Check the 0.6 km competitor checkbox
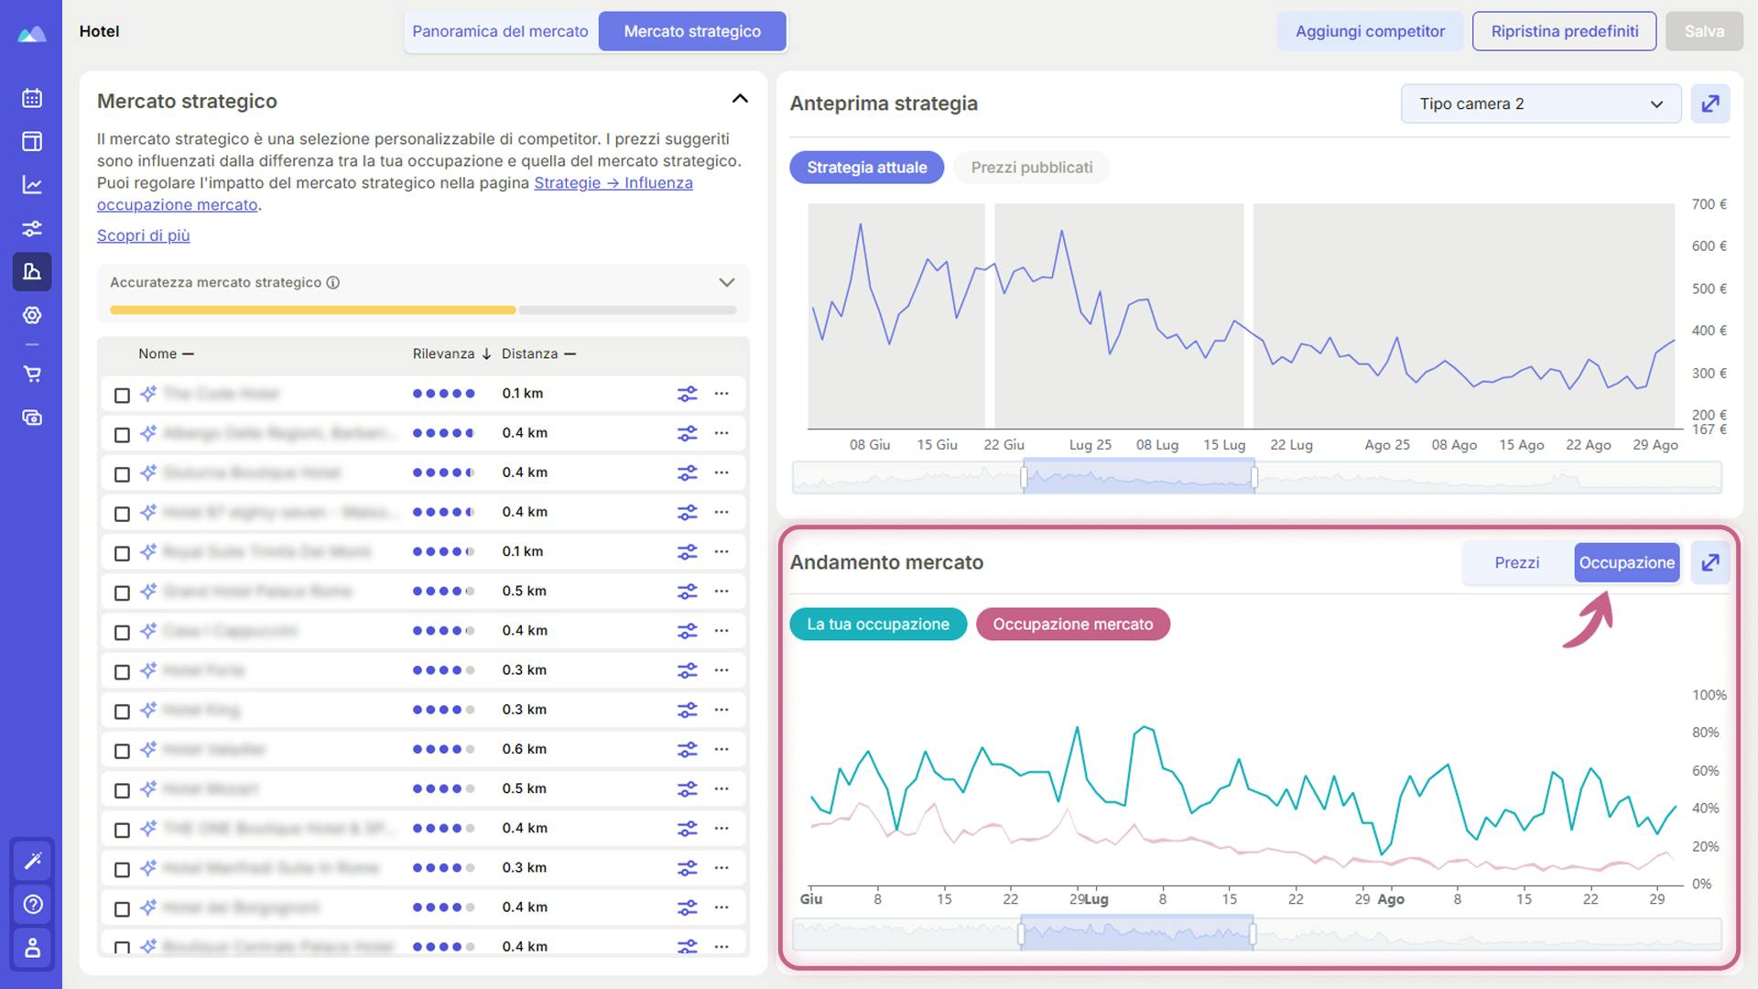The width and height of the screenshot is (1758, 989). (122, 751)
